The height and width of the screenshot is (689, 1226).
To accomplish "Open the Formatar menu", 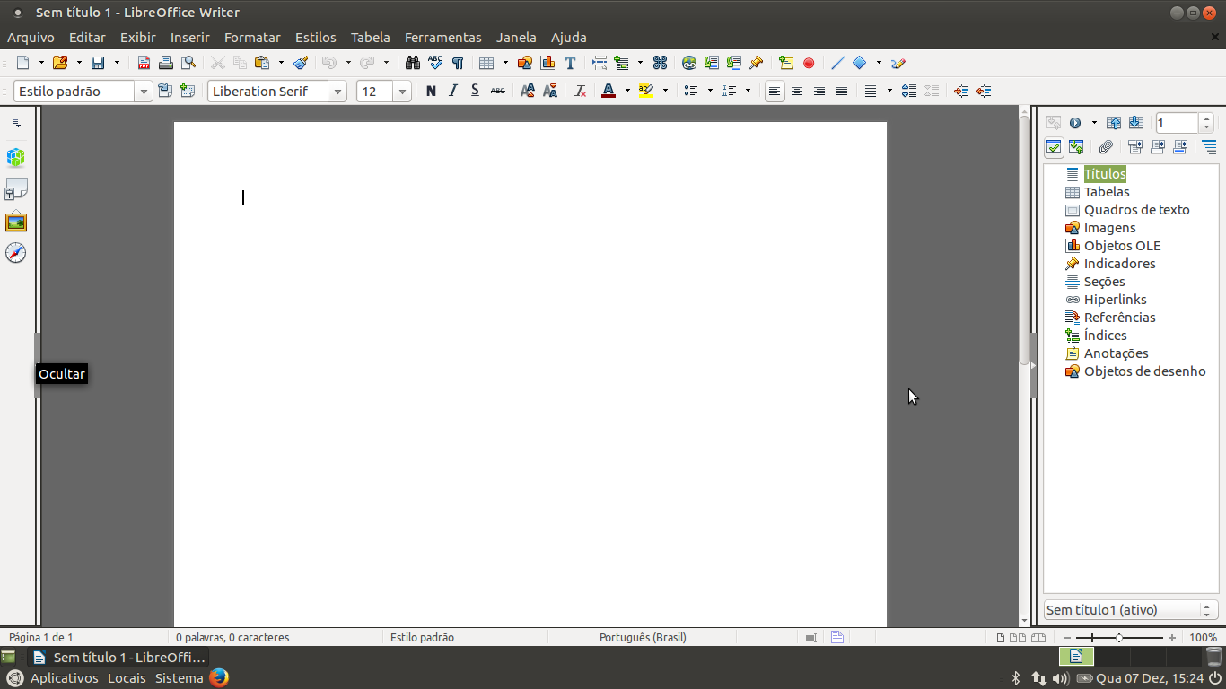I will [252, 38].
